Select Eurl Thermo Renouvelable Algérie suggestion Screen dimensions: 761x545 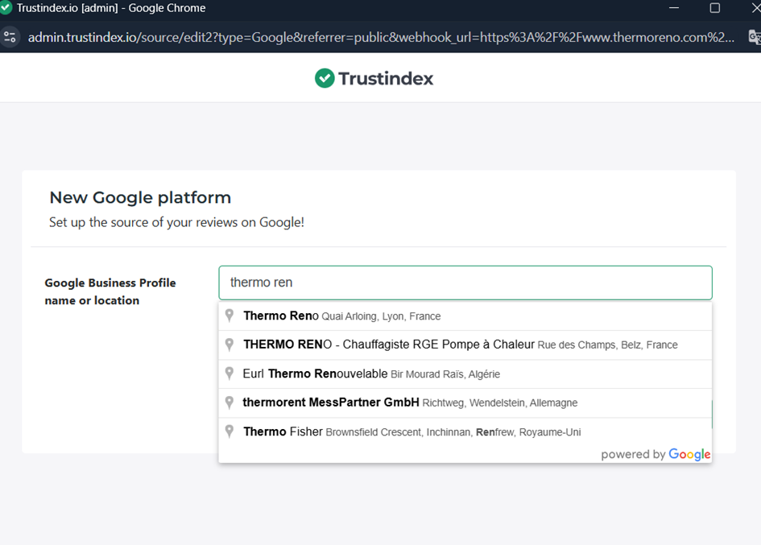pos(465,374)
